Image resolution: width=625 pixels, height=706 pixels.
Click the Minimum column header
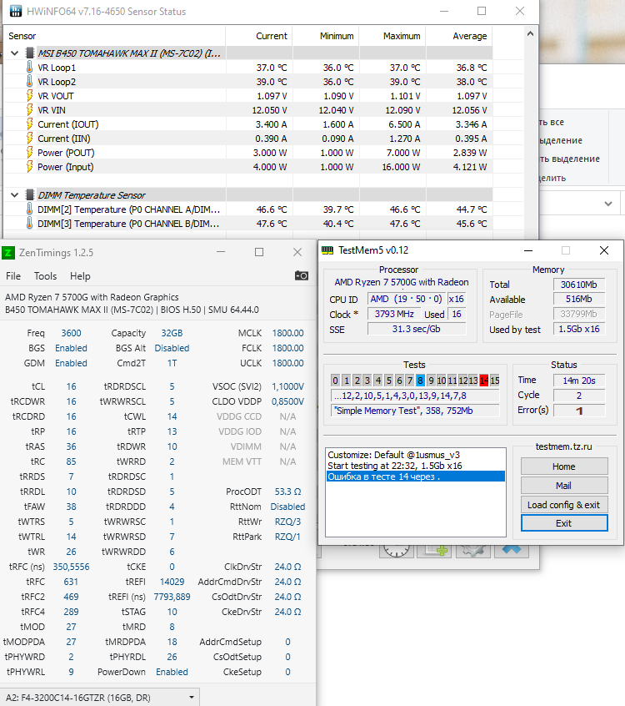tap(326, 36)
